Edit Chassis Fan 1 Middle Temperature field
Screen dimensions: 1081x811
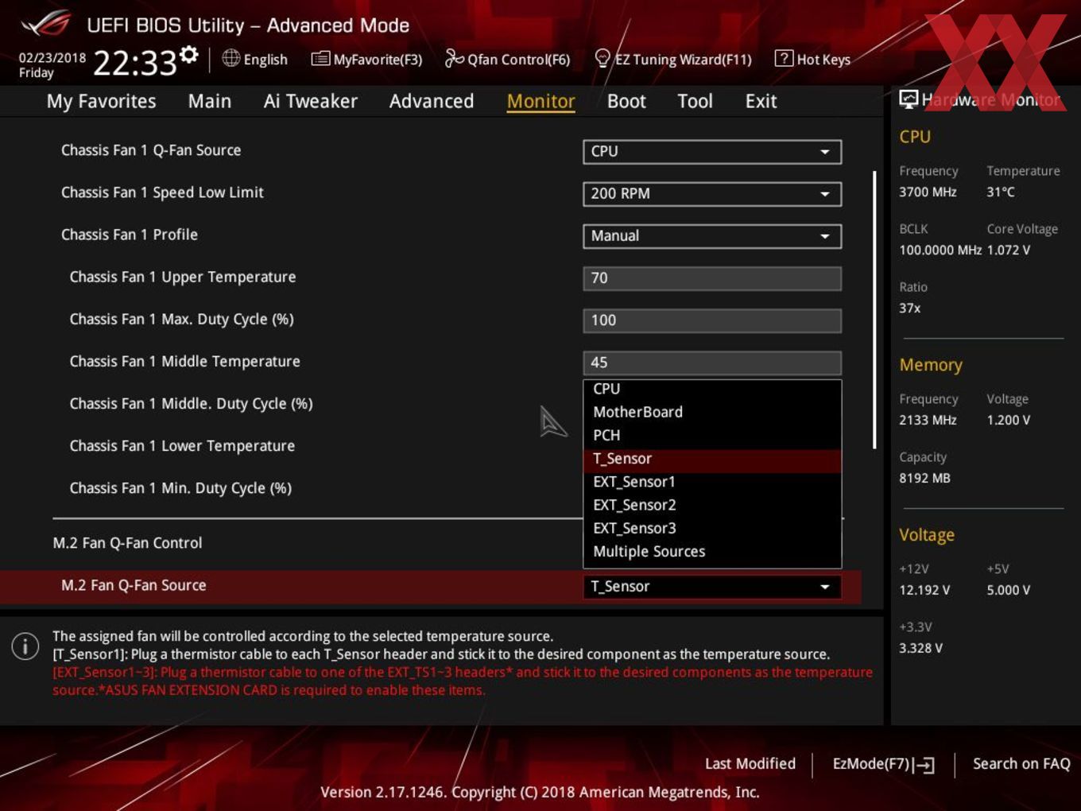coord(712,362)
